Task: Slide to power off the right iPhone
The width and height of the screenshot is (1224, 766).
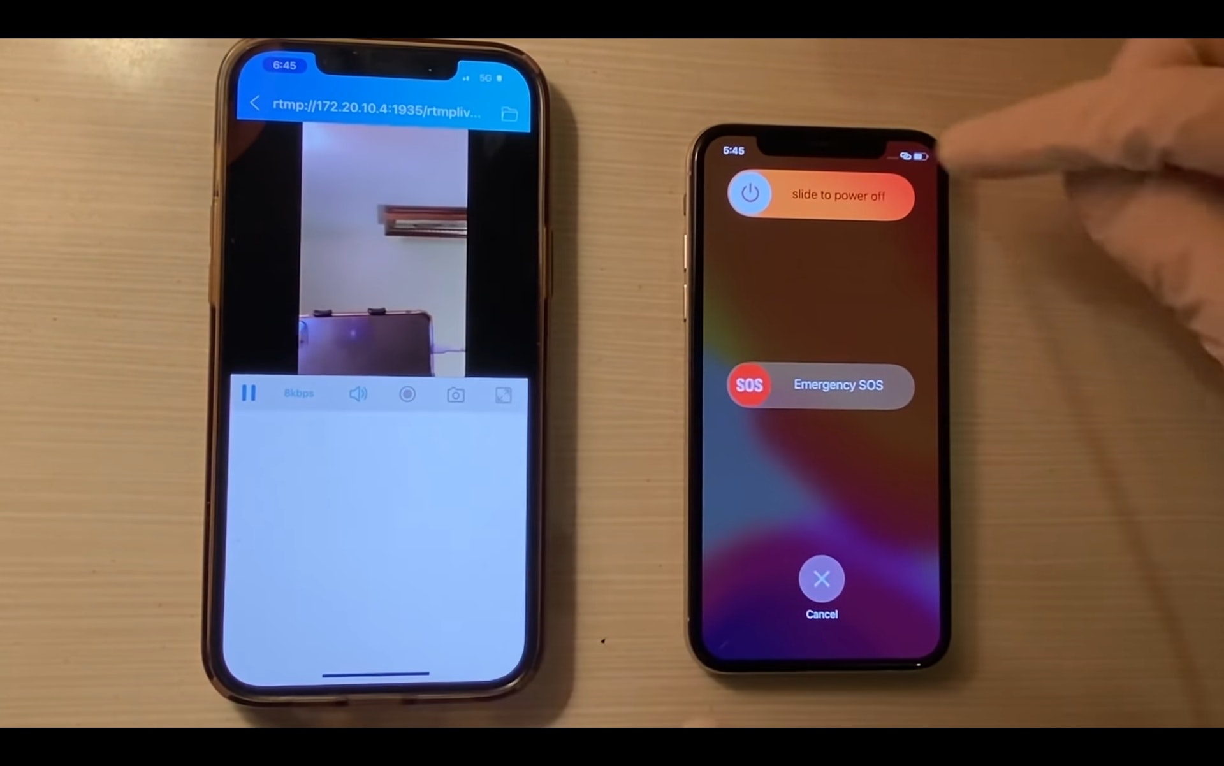Action: [x=750, y=194]
